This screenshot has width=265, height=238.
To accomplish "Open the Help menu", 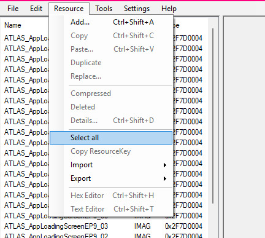I will coord(169,9).
